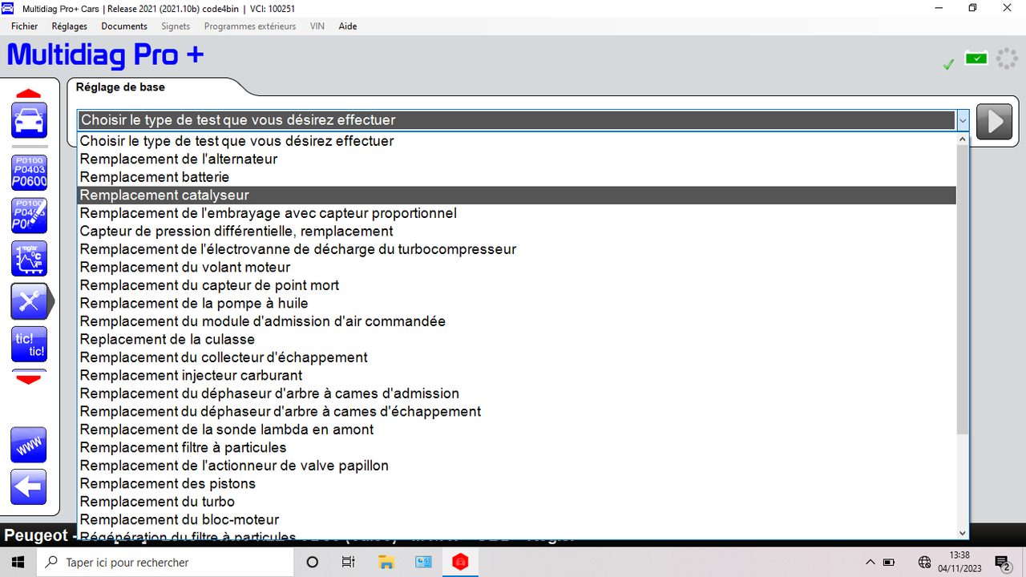The width and height of the screenshot is (1026, 577).
Task: Click the taskbar search box
Action: pos(167,562)
